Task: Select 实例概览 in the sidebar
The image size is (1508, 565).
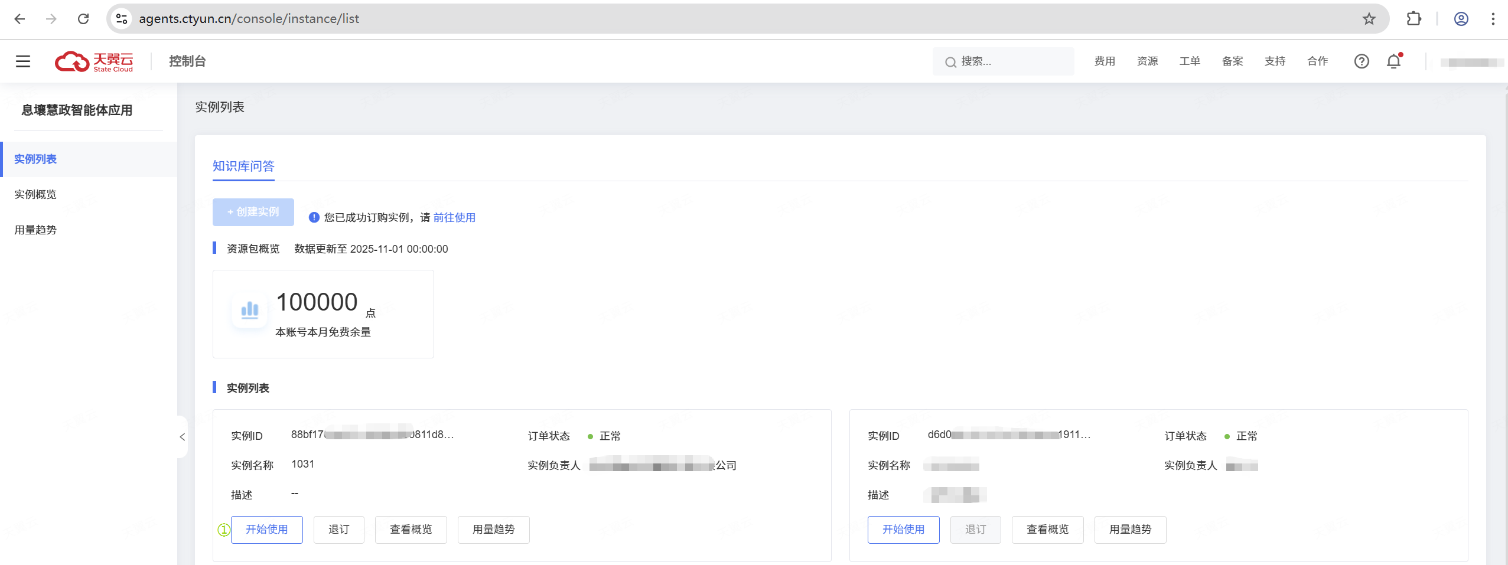Action: [35, 195]
